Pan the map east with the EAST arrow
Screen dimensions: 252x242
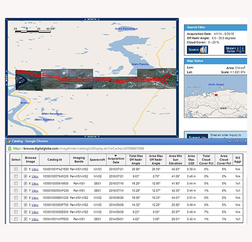click(x=177, y=78)
